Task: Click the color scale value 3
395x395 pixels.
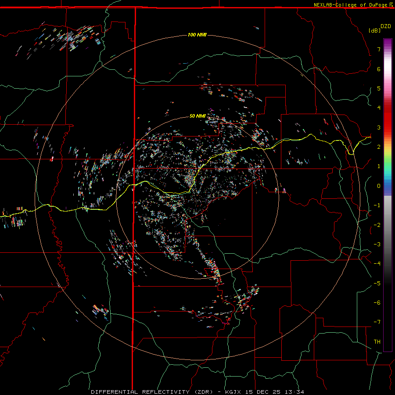Action: click(x=379, y=127)
